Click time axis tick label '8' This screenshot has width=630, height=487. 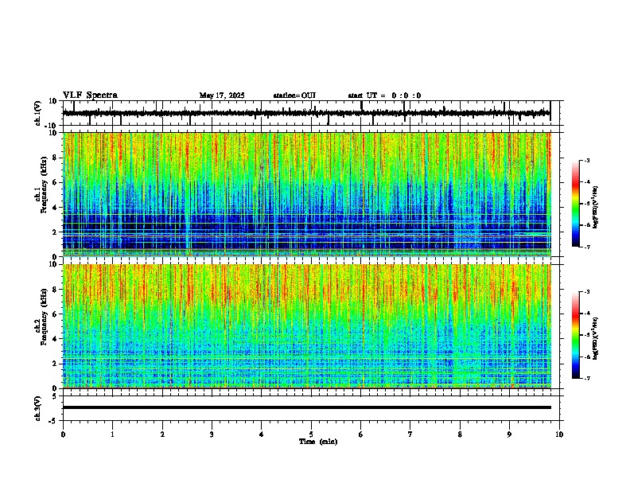click(x=460, y=434)
